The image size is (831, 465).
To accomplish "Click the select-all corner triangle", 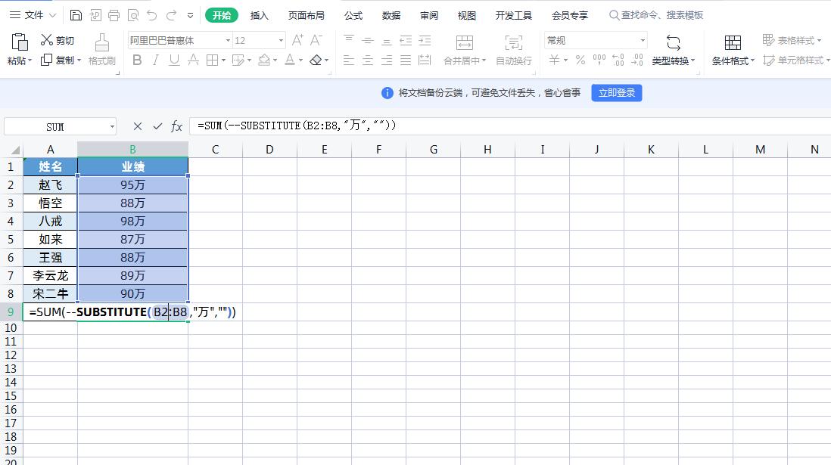I will pos(15,150).
